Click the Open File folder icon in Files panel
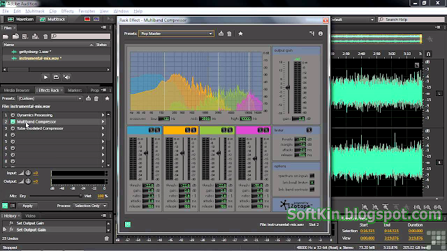Viewport: 447px width, 251px height. click(6, 36)
